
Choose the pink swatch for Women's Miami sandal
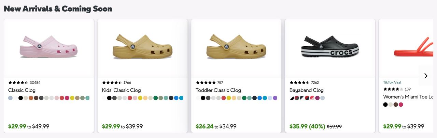[x=401, y=105]
